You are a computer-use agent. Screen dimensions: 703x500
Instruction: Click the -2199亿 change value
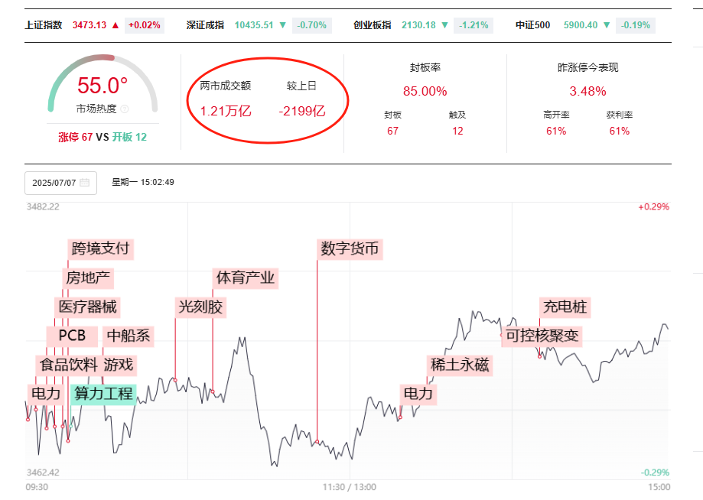click(x=301, y=111)
